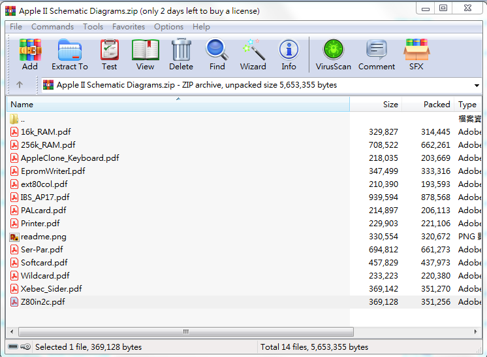487x357 pixels.
Task: Click the scroll left arrow
Action: tap(12, 331)
